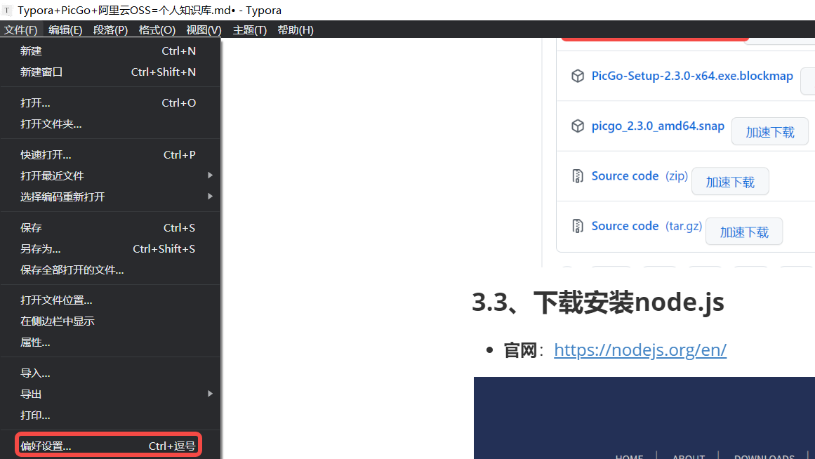
Task: Choose 新建 from the file menu
Action: 110,51
